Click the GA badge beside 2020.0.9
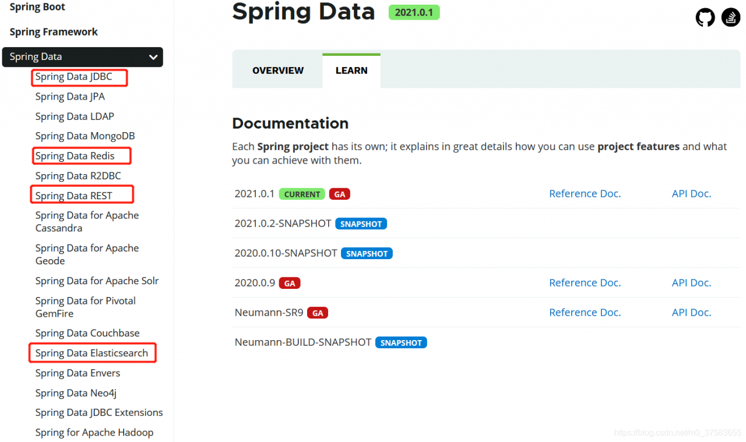746x442 pixels. (290, 284)
